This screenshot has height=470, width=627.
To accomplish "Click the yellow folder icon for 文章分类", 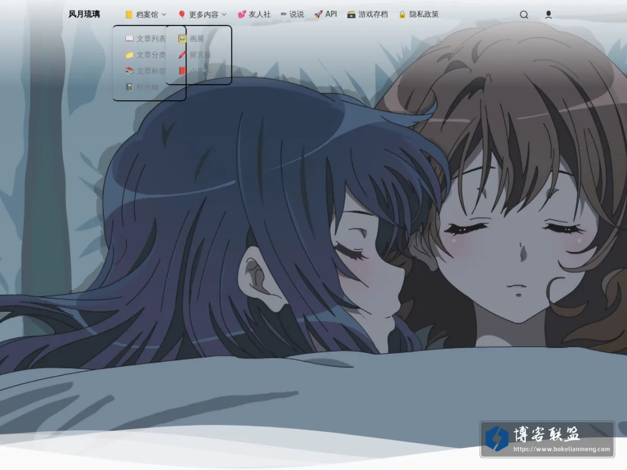I will point(130,55).
